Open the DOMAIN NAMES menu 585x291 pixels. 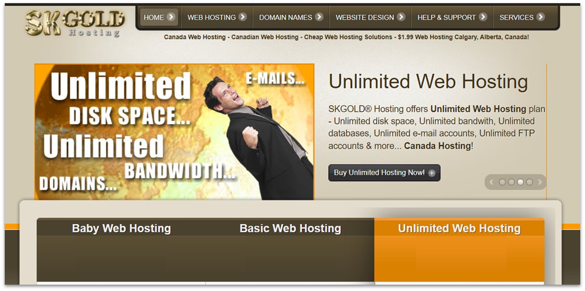(291, 17)
